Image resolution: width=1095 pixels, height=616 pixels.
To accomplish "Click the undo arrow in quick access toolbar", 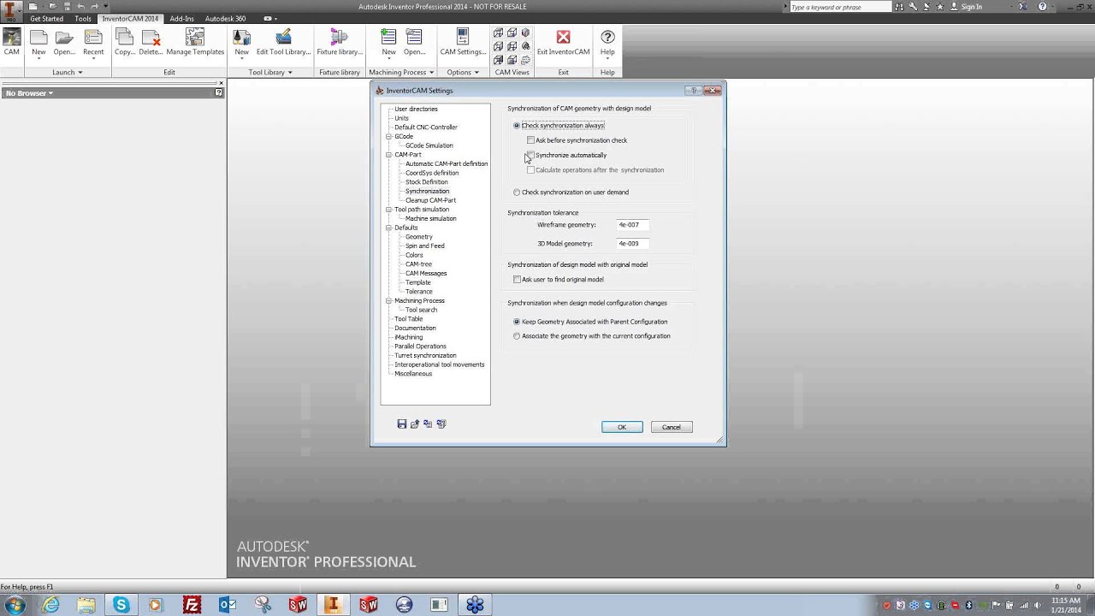I will pyautogui.click(x=81, y=6).
